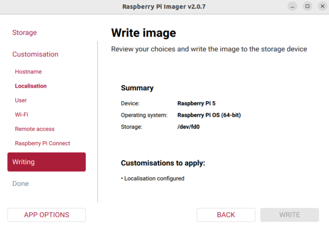Click the /dev/fd0 storage value
The height and width of the screenshot is (228, 329).
[x=188, y=127]
